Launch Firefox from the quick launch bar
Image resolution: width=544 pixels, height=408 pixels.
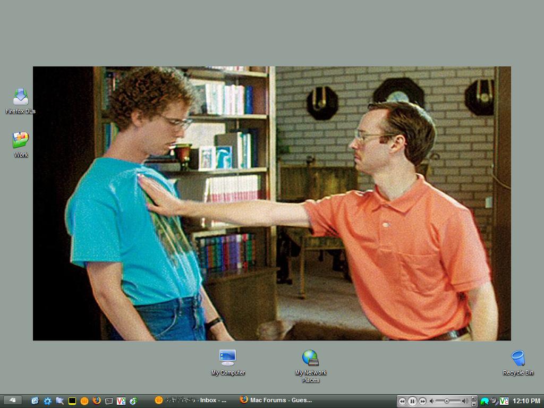[x=97, y=401]
